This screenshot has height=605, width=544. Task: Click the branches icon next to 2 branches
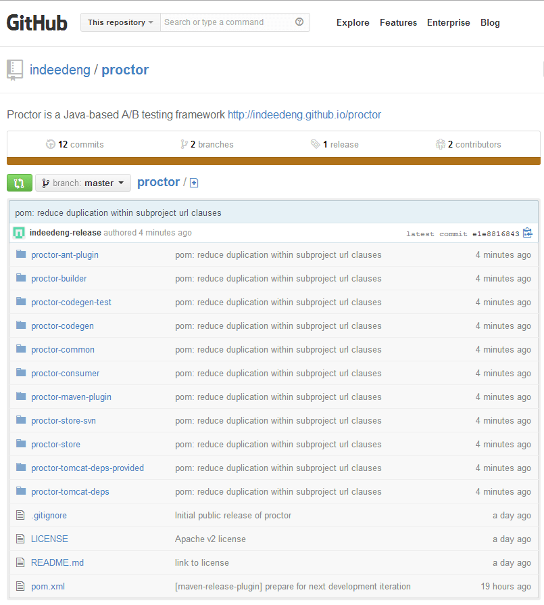[x=184, y=144]
